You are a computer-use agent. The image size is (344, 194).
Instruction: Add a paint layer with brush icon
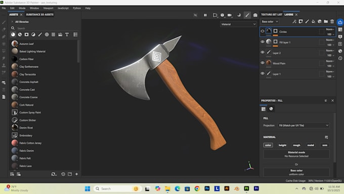coord(307,22)
